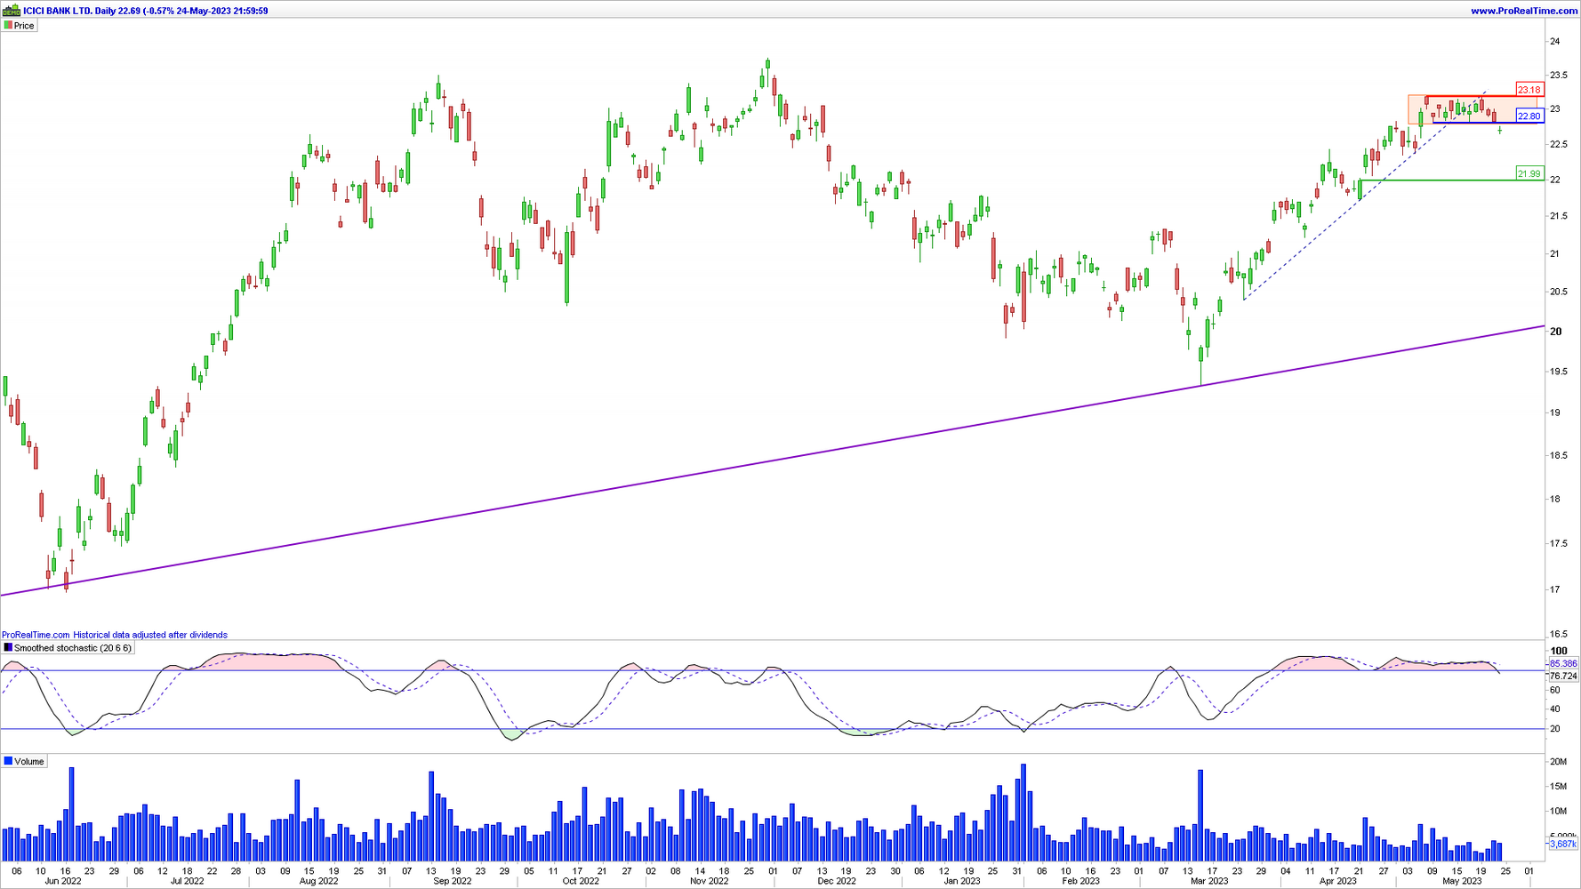Screen dimensions: 1581x889
Task: Click the Oct 2022 label on time axis
Action: coord(581,881)
